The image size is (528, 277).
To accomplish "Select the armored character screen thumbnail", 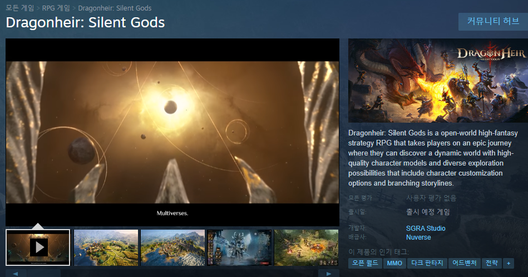I will (239, 247).
